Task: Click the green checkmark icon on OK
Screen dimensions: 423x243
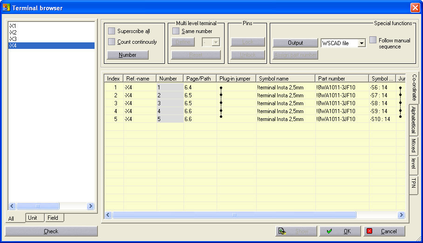Action: click(329, 231)
